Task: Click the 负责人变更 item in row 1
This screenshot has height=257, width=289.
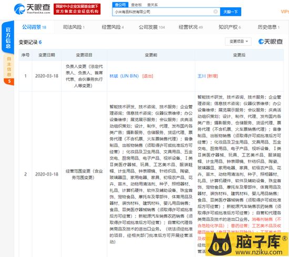Action: (84, 76)
